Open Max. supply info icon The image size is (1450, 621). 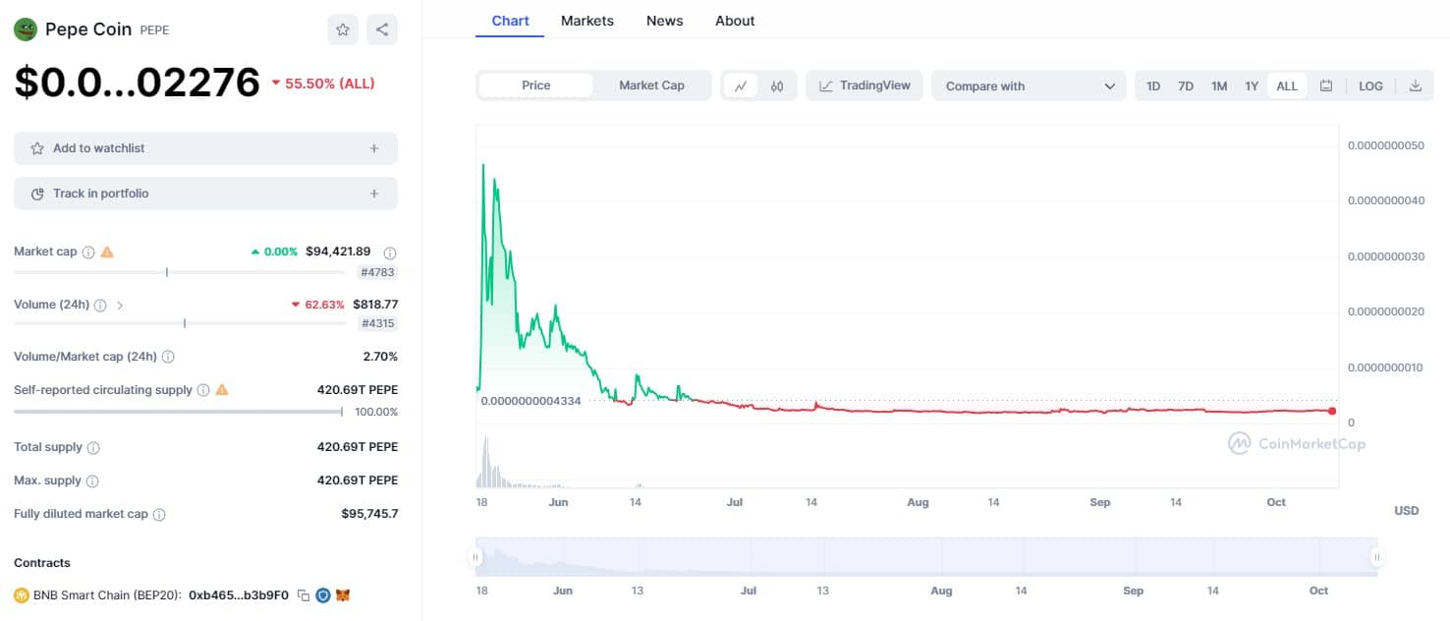coord(92,481)
